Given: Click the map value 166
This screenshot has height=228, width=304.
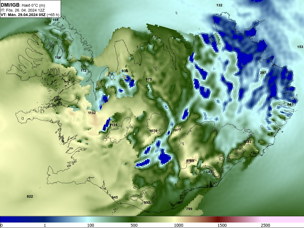Looking at the screenshot, I should tap(58, 57).
